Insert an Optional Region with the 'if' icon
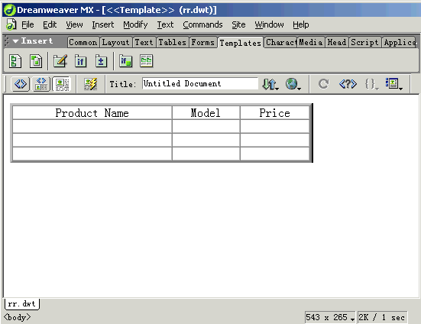421x324 pixels. pyautogui.click(x=80, y=61)
